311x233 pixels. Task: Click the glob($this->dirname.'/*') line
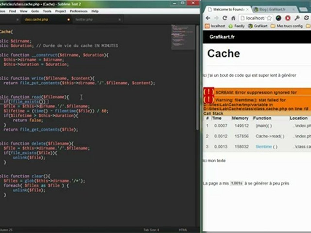click(44, 181)
